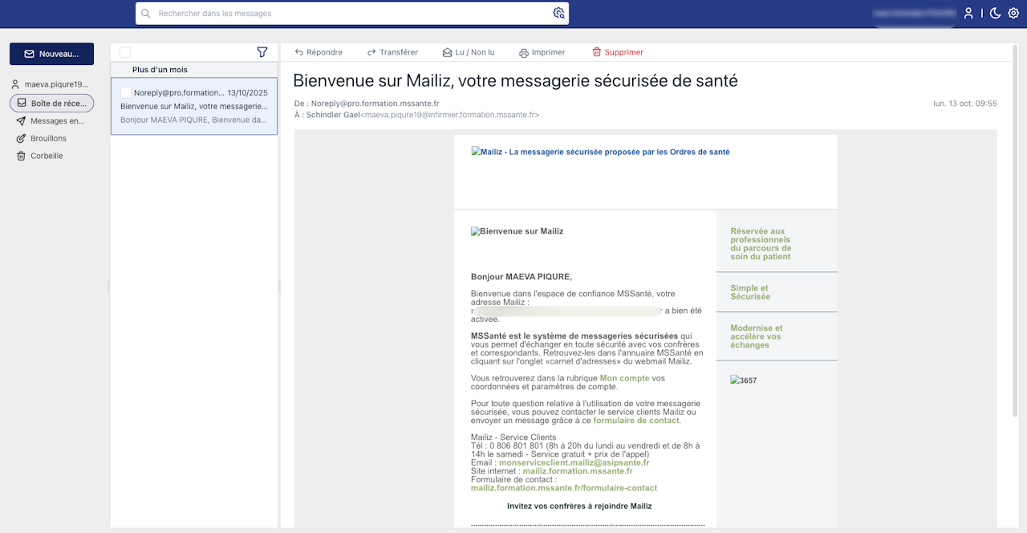Delete with the Supprimer button
The image size is (1027, 533).
point(618,52)
